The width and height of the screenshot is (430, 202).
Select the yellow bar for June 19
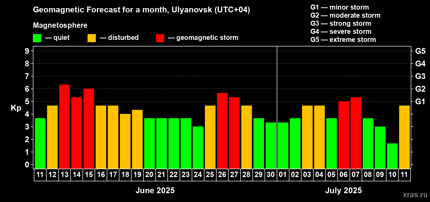(137, 139)
